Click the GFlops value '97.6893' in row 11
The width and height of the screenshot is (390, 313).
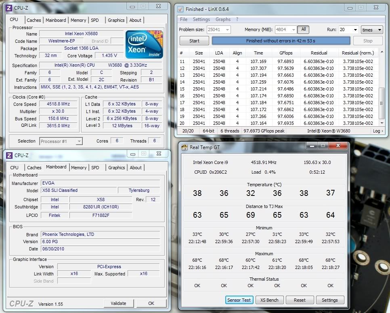285,61
